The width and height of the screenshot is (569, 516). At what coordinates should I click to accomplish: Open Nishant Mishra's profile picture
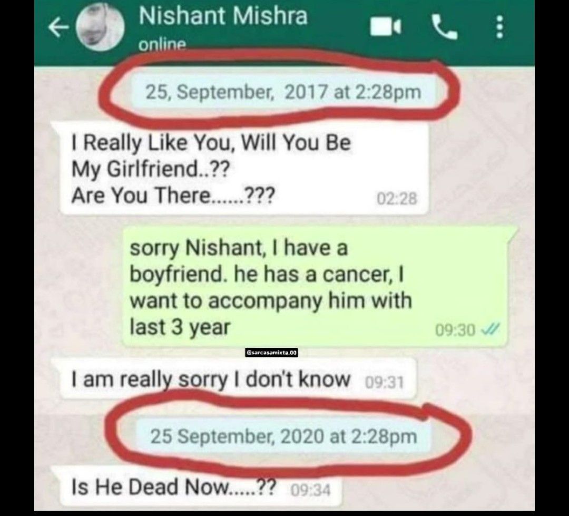click(x=101, y=28)
